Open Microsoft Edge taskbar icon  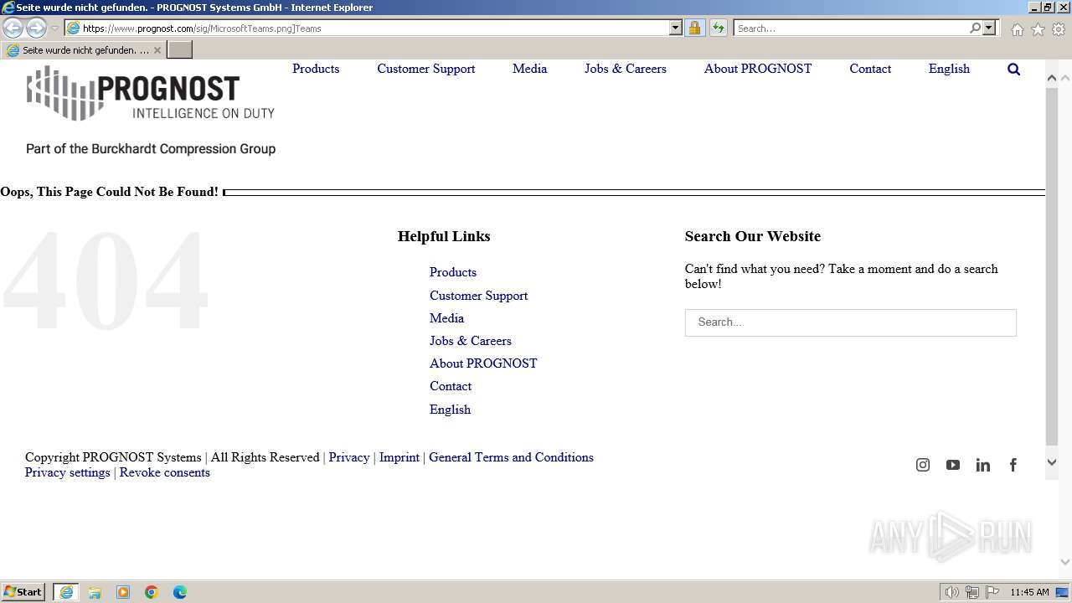coord(180,592)
